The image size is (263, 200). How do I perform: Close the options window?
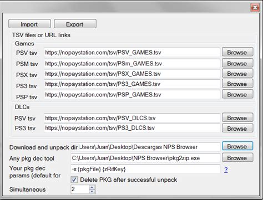coord(255,8)
